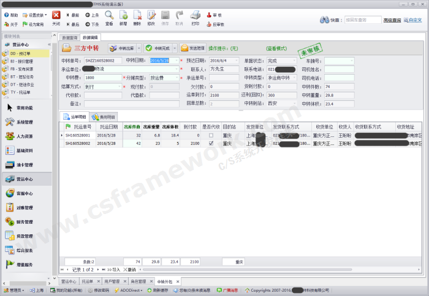Check 是否代收 box for order SH160528001
Image resolution: width=429 pixels, height=296 pixels.
[x=211, y=135]
